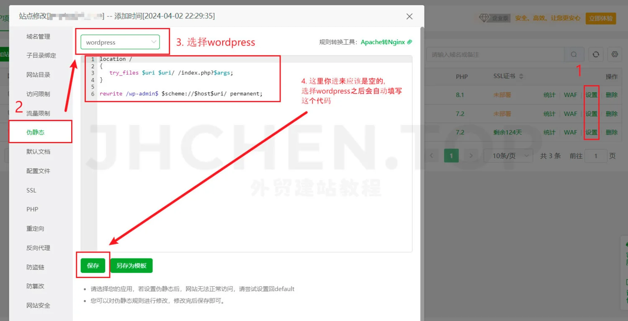This screenshot has width=628, height=321.
Task: Select 防盗链 in the sidebar
Action: coord(35,267)
